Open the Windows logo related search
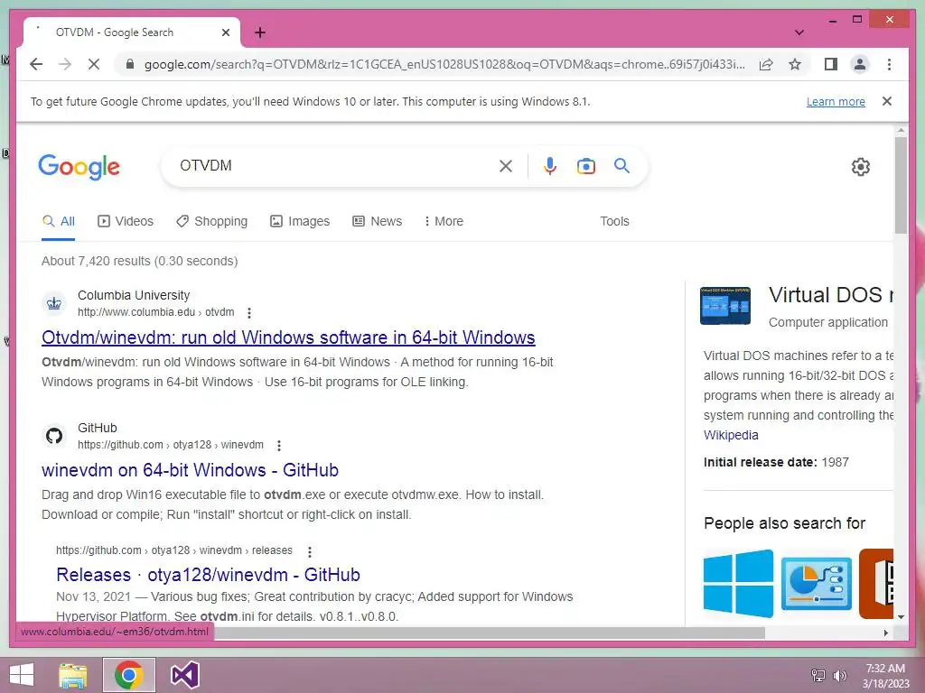The image size is (925, 693). pos(738,584)
